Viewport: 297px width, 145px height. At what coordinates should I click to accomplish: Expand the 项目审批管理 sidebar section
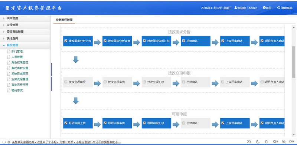click(25, 32)
